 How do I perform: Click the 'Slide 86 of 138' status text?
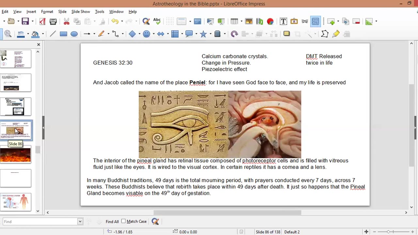click(x=268, y=232)
